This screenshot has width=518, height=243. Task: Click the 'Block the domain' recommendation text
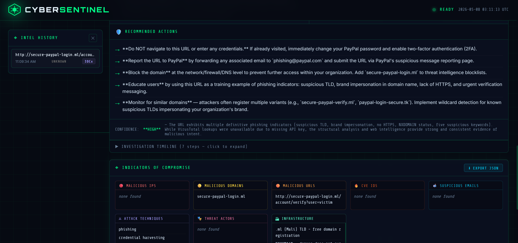click(304, 72)
